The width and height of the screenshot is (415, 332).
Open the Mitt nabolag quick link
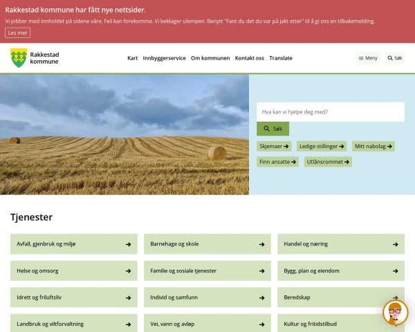[373, 146]
